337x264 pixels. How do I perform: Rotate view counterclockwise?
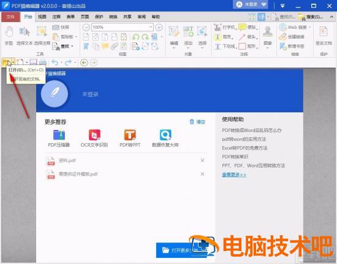click(x=135, y=37)
